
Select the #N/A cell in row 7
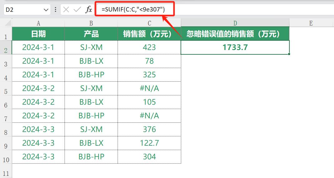(x=149, y=116)
